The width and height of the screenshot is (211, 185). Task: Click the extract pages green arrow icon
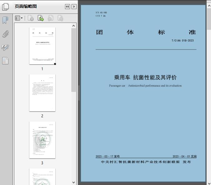click(41, 18)
